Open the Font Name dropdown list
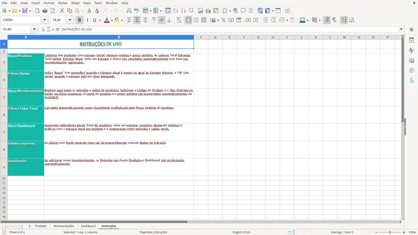The image size is (418, 235). [45, 20]
